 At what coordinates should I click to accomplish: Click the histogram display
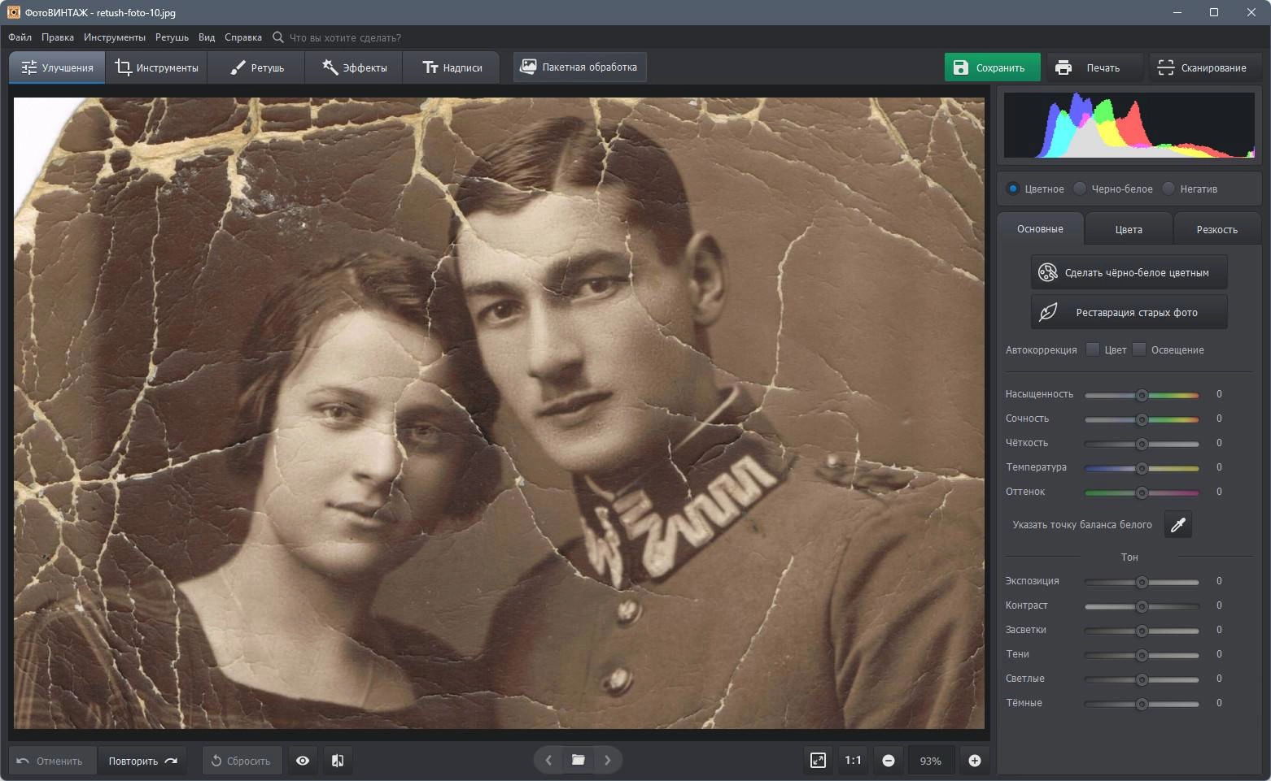[1129, 124]
